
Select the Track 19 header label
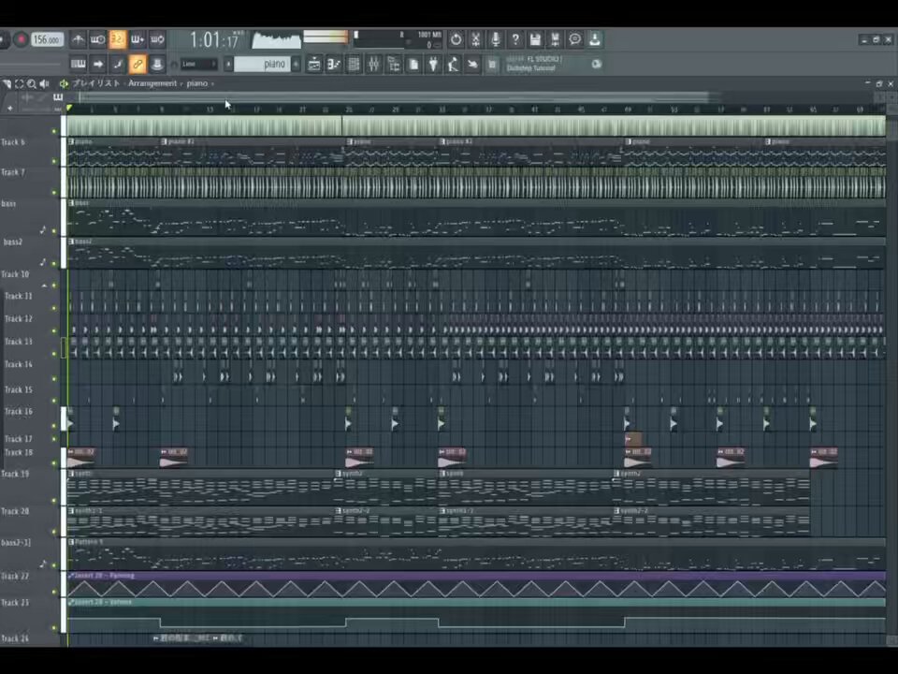(15, 474)
